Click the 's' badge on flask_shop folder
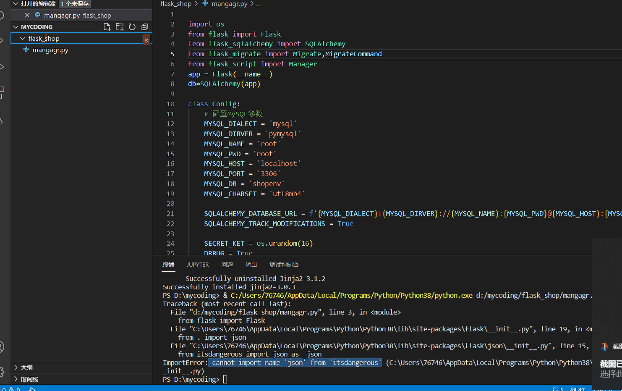Image resolution: width=622 pixels, height=391 pixels. [146, 40]
